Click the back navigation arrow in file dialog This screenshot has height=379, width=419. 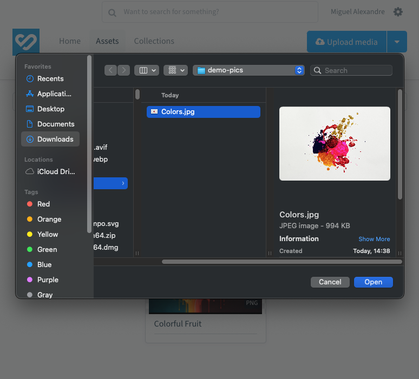111,70
